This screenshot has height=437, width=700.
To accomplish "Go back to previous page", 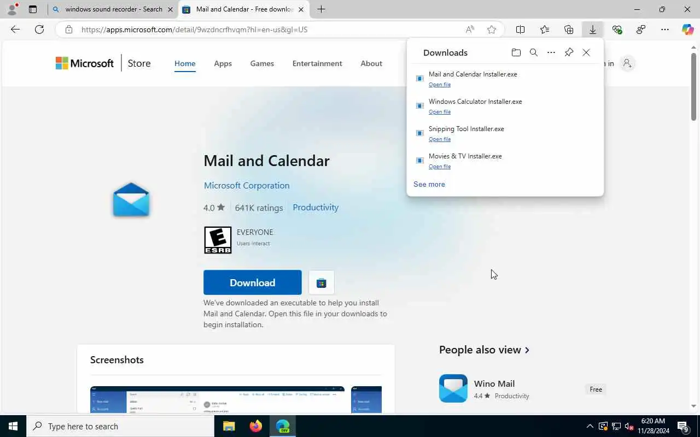I will point(15,29).
